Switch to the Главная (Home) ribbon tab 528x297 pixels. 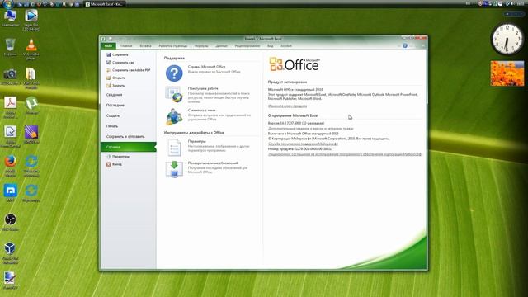(x=126, y=46)
